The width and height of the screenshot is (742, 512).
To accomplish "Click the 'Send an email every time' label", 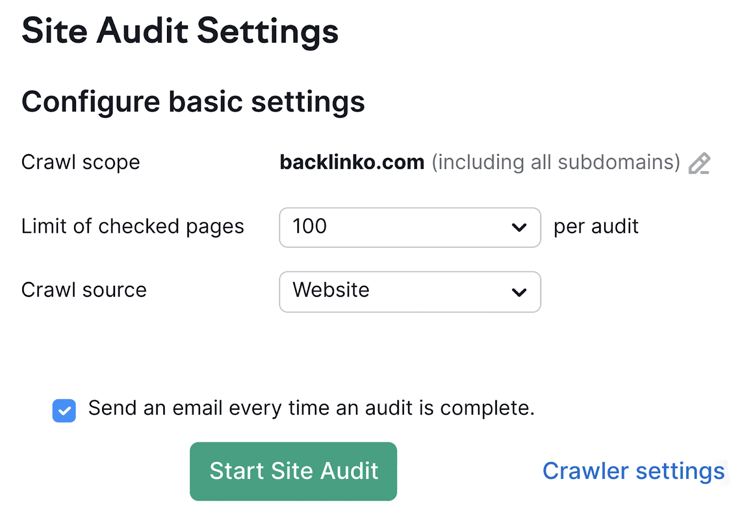I will [311, 408].
